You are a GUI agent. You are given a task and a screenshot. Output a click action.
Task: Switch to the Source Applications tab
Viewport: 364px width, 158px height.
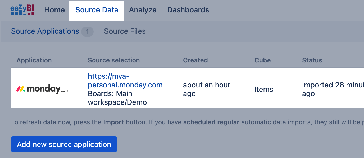tap(45, 31)
